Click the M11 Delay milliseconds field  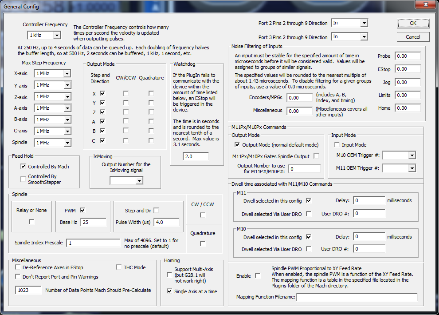tap(369, 200)
